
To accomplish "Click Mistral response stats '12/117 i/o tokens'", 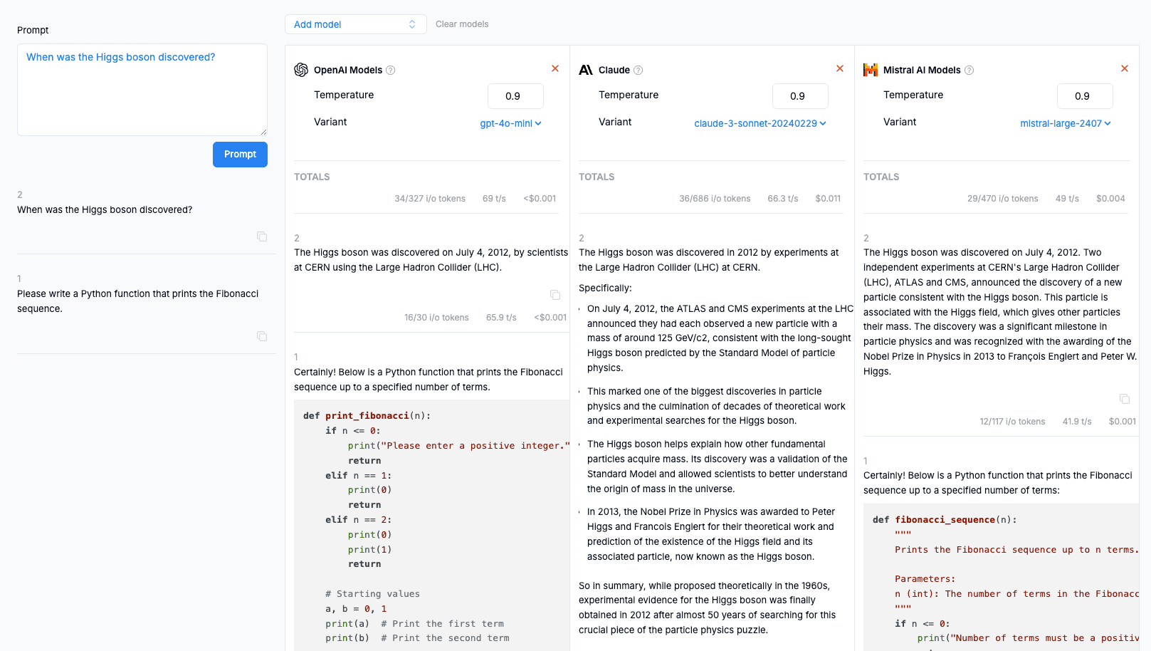I will [1012, 422].
